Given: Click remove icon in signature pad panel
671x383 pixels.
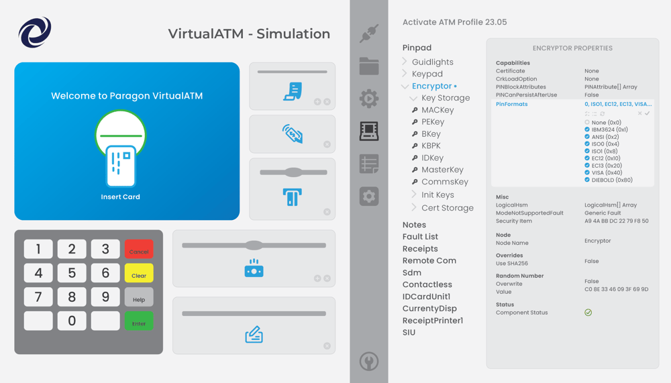Looking at the screenshot, I should (x=327, y=345).
